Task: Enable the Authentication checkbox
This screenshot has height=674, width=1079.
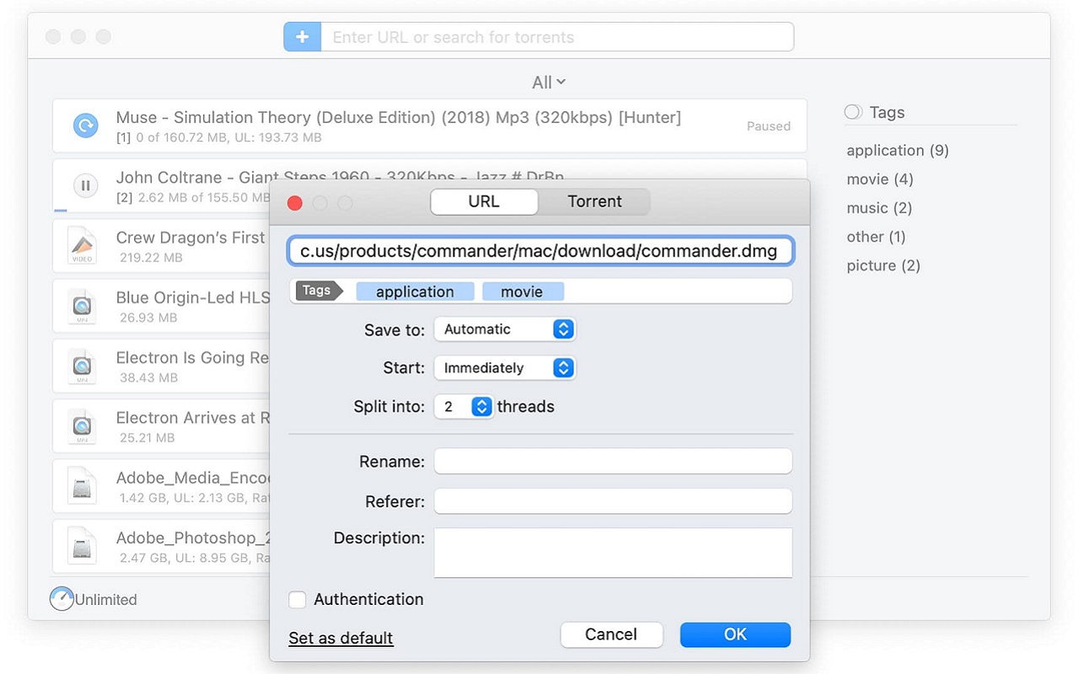Action: click(x=298, y=600)
